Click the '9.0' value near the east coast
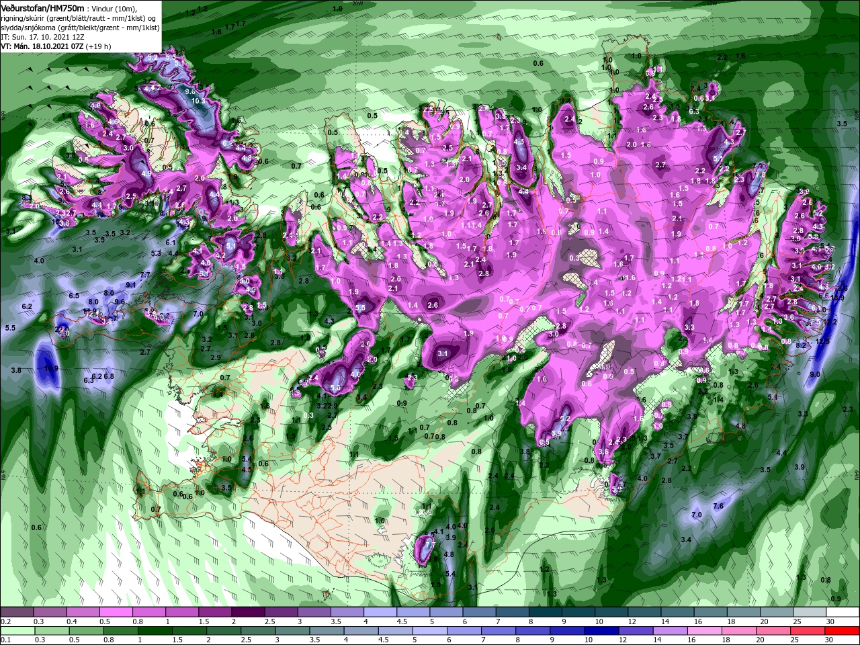The height and width of the screenshot is (645, 860). click(815, 374)
